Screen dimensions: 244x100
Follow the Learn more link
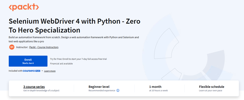[50, 71]
